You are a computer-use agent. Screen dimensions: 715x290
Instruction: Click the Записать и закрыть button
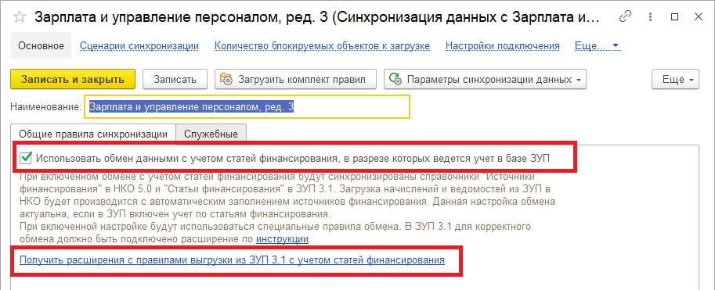tap(73, 79)
